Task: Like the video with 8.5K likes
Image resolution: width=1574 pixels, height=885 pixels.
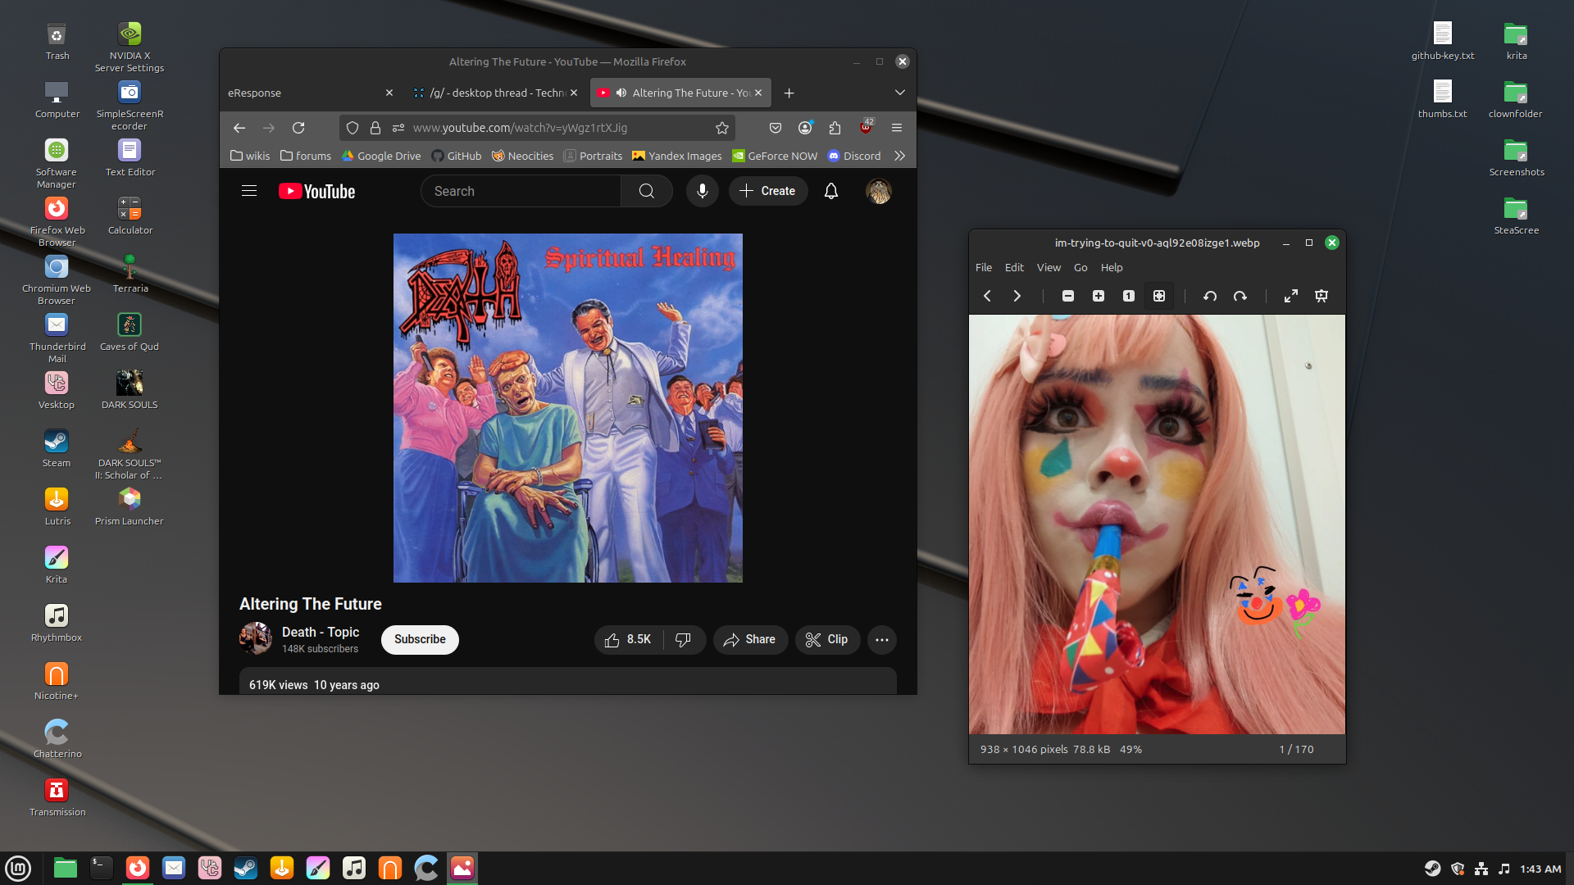Action: coord(630,639)
